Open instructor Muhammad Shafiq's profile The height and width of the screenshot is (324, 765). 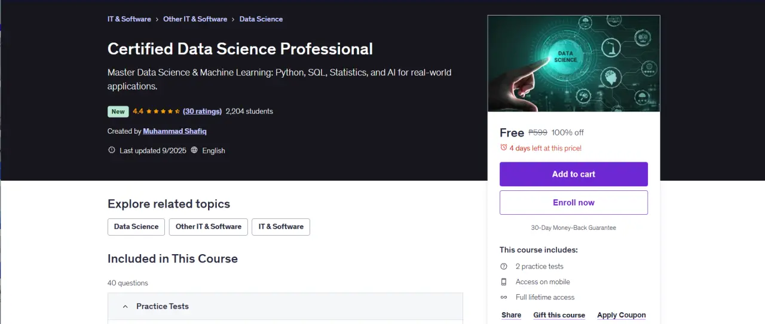click(175, 131)
